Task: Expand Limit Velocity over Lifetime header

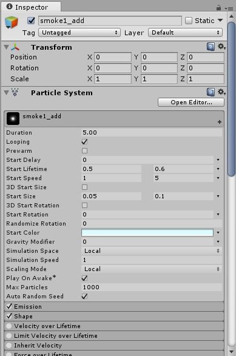Action: point(114,336)
